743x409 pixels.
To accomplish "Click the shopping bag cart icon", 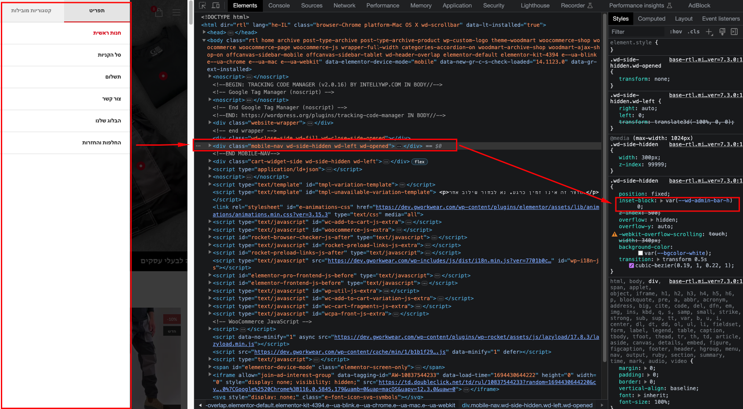I will pyautogui.click(x=158, y=12).
